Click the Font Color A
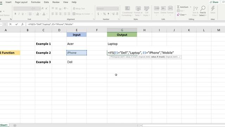This screenshot has width=225, height=127. pos(44,14)
